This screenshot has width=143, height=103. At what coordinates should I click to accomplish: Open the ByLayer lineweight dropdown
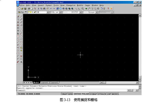click(90, 12)
